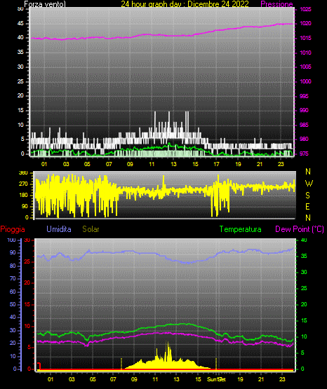The width and height of the screenshot is (327, 389).
Task: Click the yellow '360' wind direction axis value
Action: pyautogui.click(x=23, y=173)
